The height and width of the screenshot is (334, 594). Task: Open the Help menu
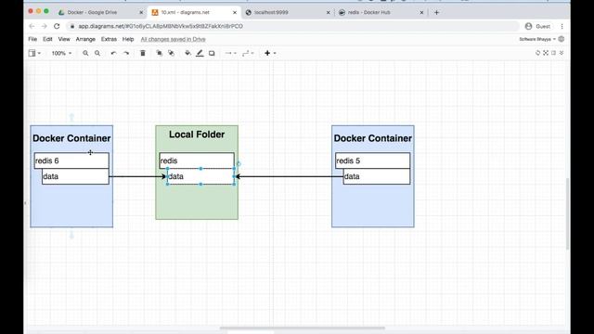pyautogui.click(x=128, y=39)
